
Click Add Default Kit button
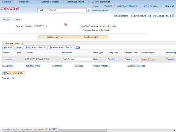pyautogui.click(x=91, y=37)
